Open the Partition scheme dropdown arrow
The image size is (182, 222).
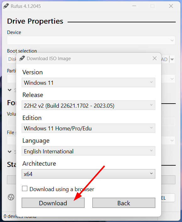(x=172, y=79)
